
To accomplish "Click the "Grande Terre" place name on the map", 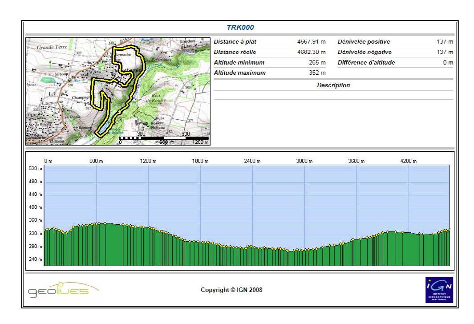I will [x=52, y=47].
